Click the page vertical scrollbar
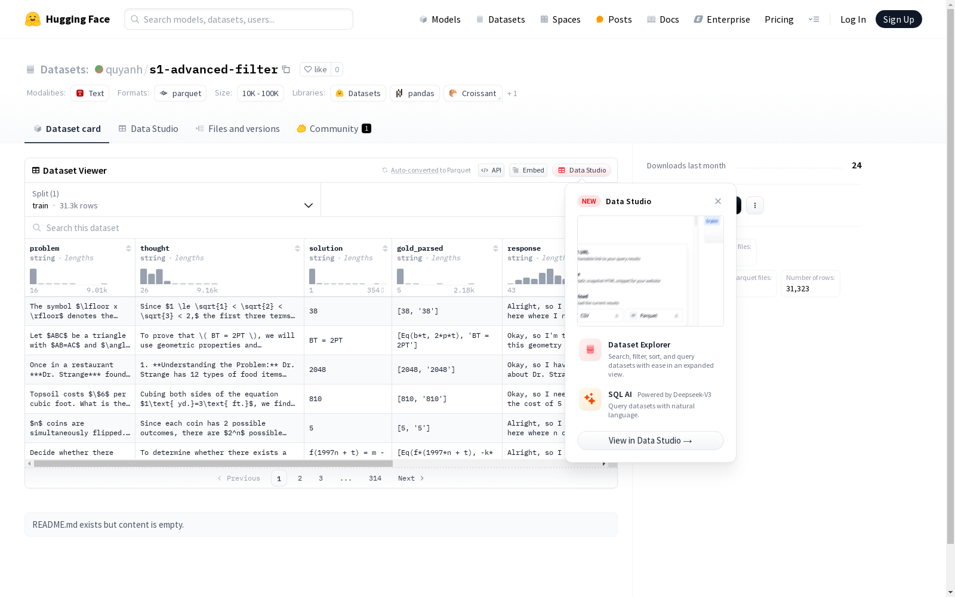 [x=950, y=275]
